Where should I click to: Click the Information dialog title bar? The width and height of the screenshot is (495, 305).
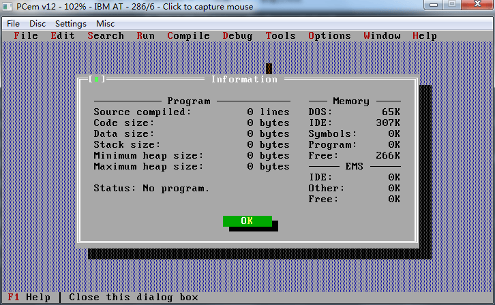(244, 79)
